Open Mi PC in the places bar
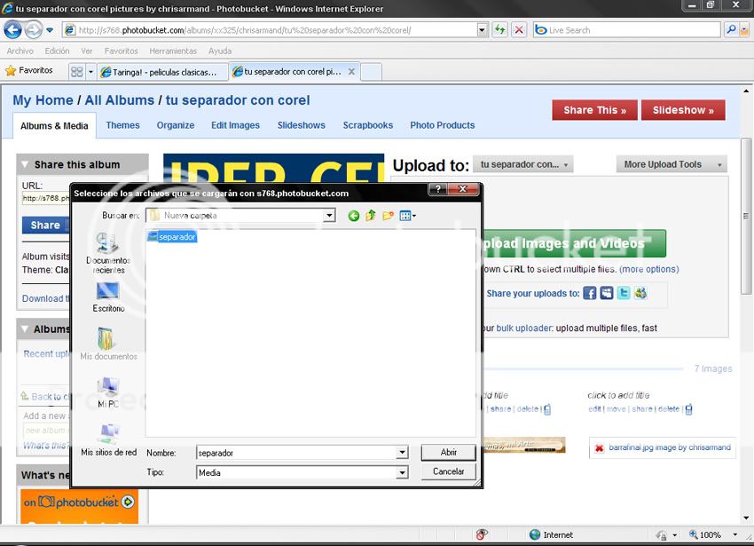The image size is (754, 546). click(x=108, y=392)
